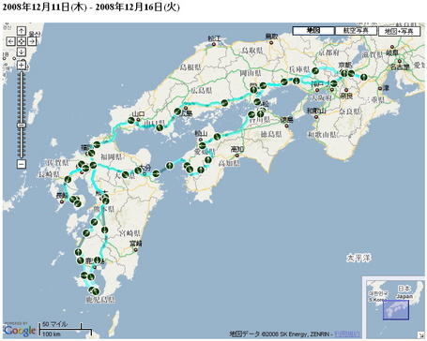Viewport: 427px width, 341px height.
Task: Click the 名古屋 city label
Action: coord(400,67)
